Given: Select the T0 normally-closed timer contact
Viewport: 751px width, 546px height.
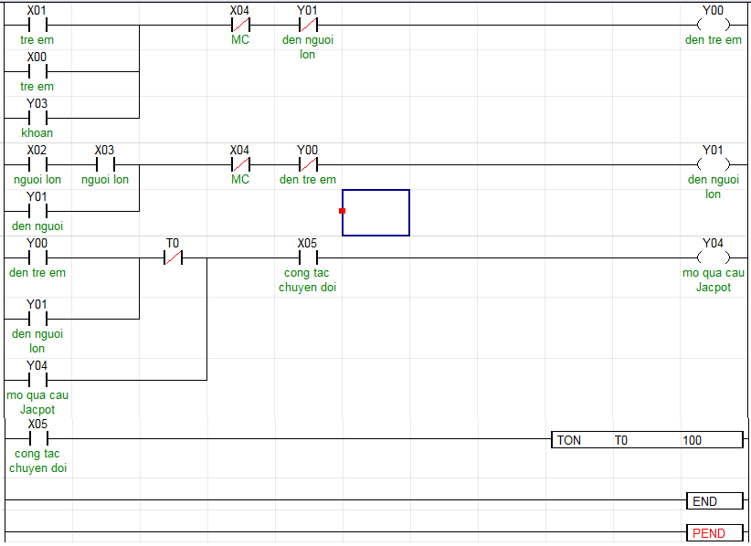Looking at the screenshot, I should tap(173, 258).
